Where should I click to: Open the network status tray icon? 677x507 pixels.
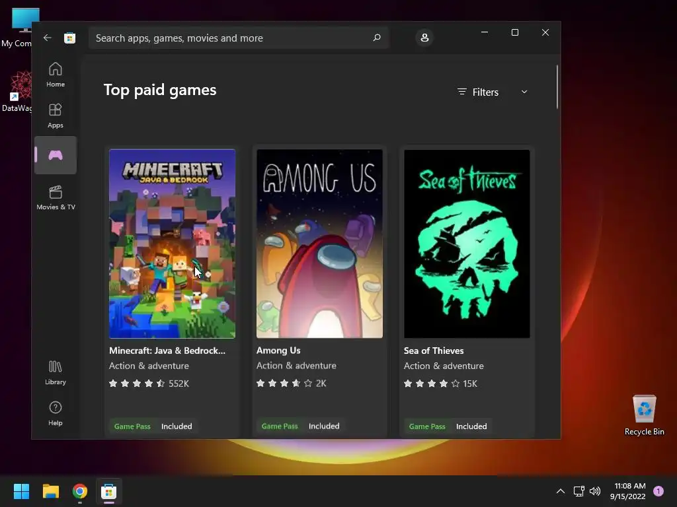pos(578,491)
